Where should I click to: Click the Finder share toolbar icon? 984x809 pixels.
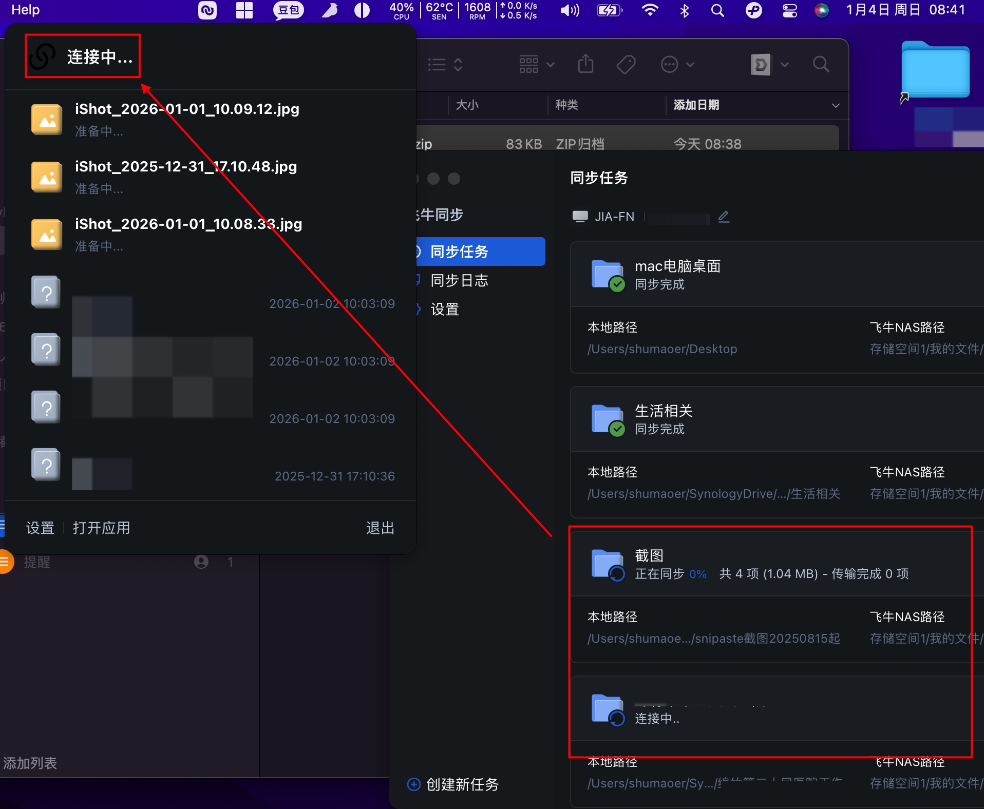tap(585, 64)
